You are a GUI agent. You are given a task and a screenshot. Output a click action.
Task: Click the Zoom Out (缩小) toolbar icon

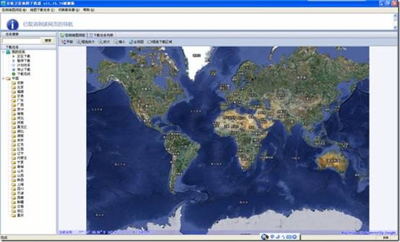tap(119, 42)
